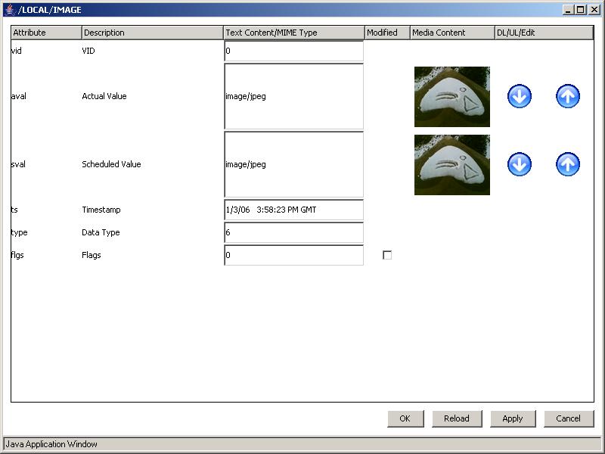Click the Apply button

(512, 418)
